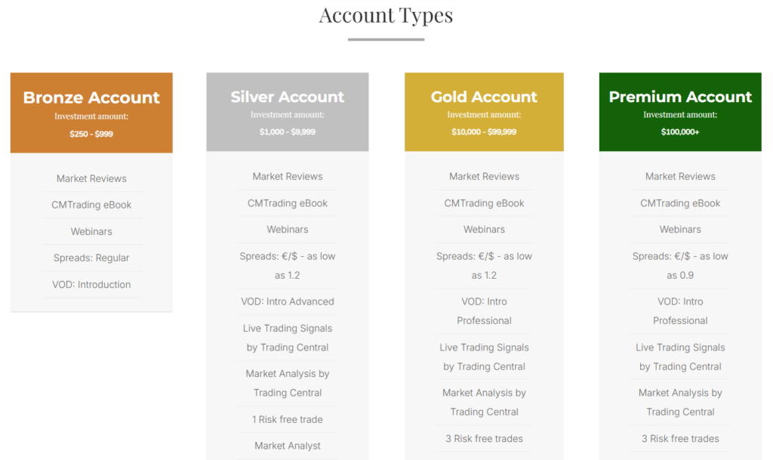Click Market Analyst in the Silver column
The width and height of the screenshot is (773, 460).
288,446
